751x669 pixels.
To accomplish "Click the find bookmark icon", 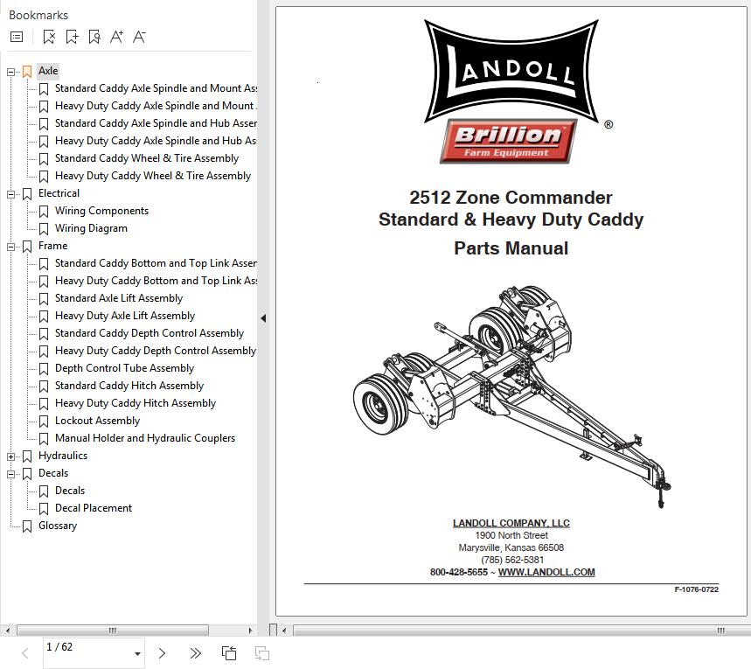I will point(94,37).
